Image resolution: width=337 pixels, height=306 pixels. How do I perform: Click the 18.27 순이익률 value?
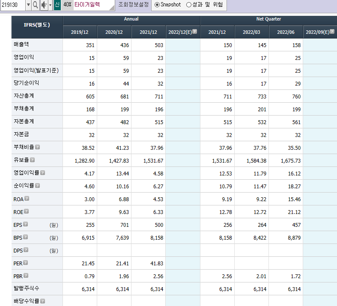click(294, 187)
